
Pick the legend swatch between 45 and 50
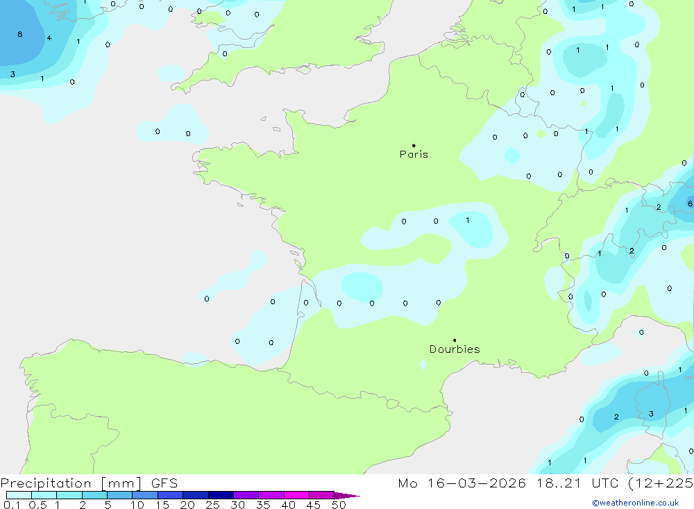tap(321, 495)
